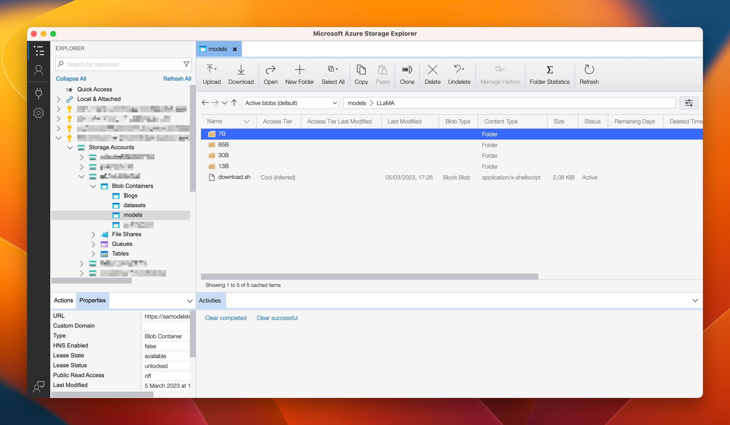Collapse the Activities panel chevron

[x=695, y=301]
